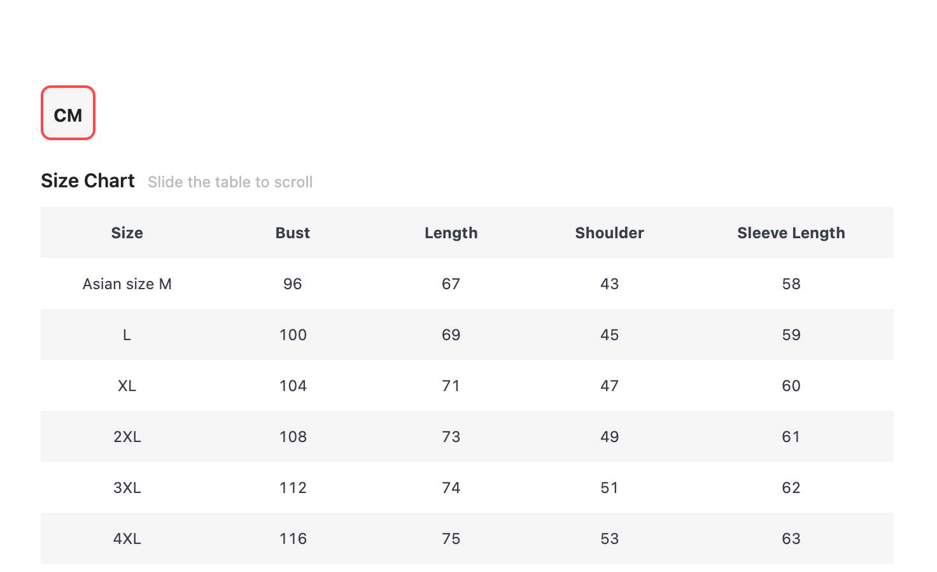Click the Length column header
The width and height of the screenshot is (937, 572).
[451, 233]
